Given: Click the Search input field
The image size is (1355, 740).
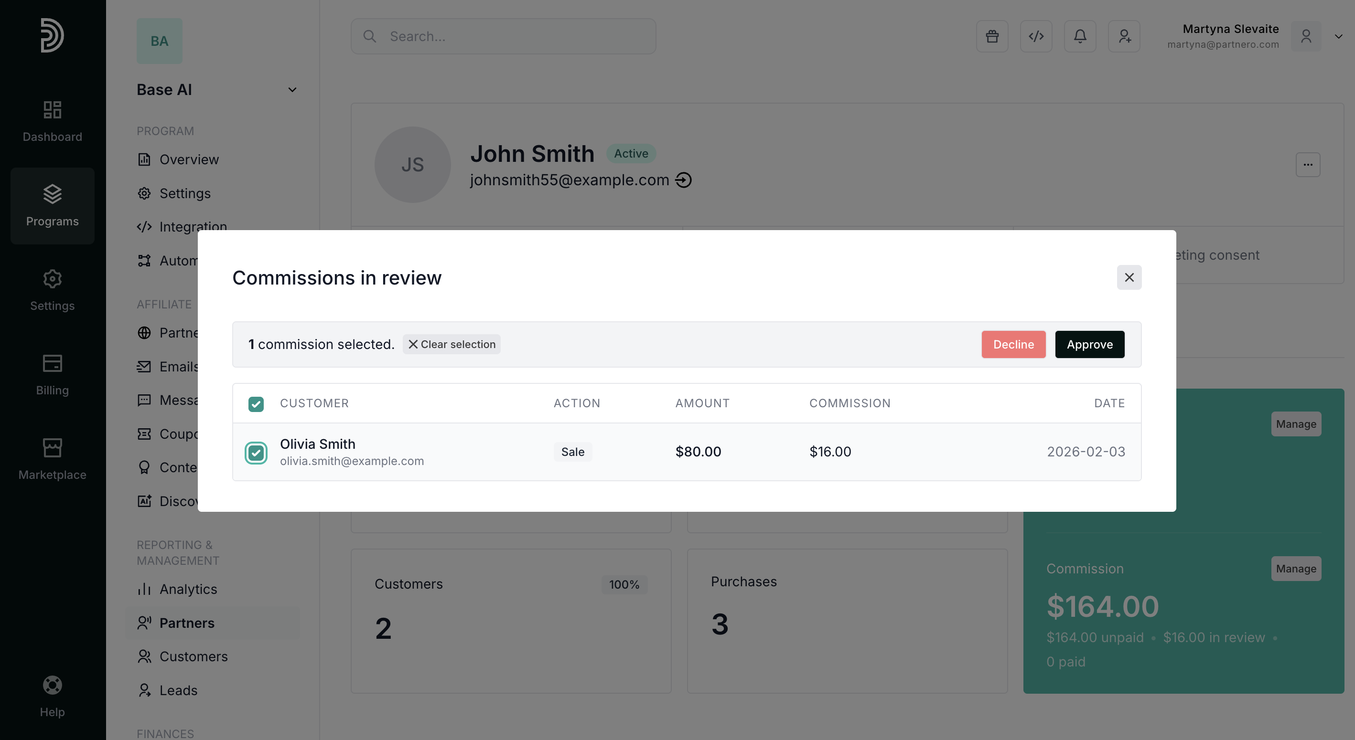Looking at the screenshot, I should coord(504,36).
